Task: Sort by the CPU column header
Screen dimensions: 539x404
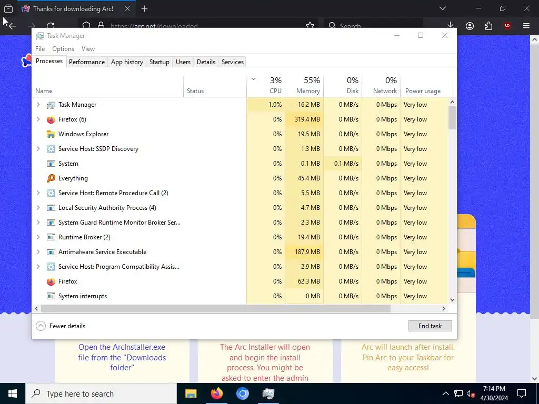Action: tap(266, 85)
